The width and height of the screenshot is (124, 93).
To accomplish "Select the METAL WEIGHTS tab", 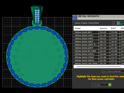I will (x=89, y=16).
